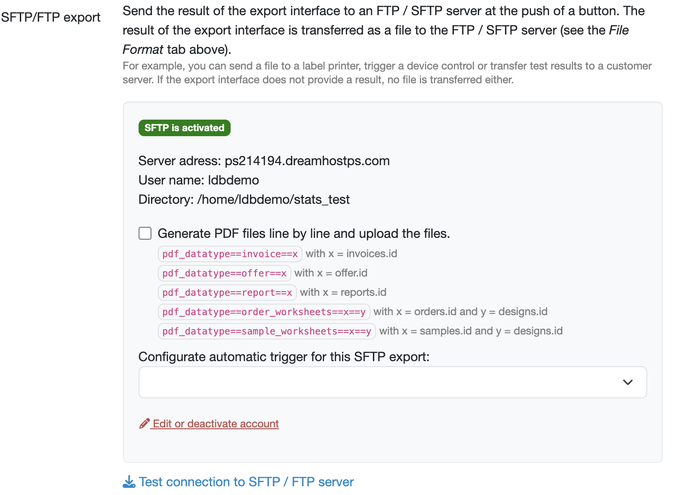The height and width of the screenshot is (495, 673).
Task: Click the 'User name: ldbdemo' line
Action: pyautogui.click(x=198, y=180)
